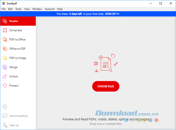Click the Send Feedback text link

[x=19, y=116]
